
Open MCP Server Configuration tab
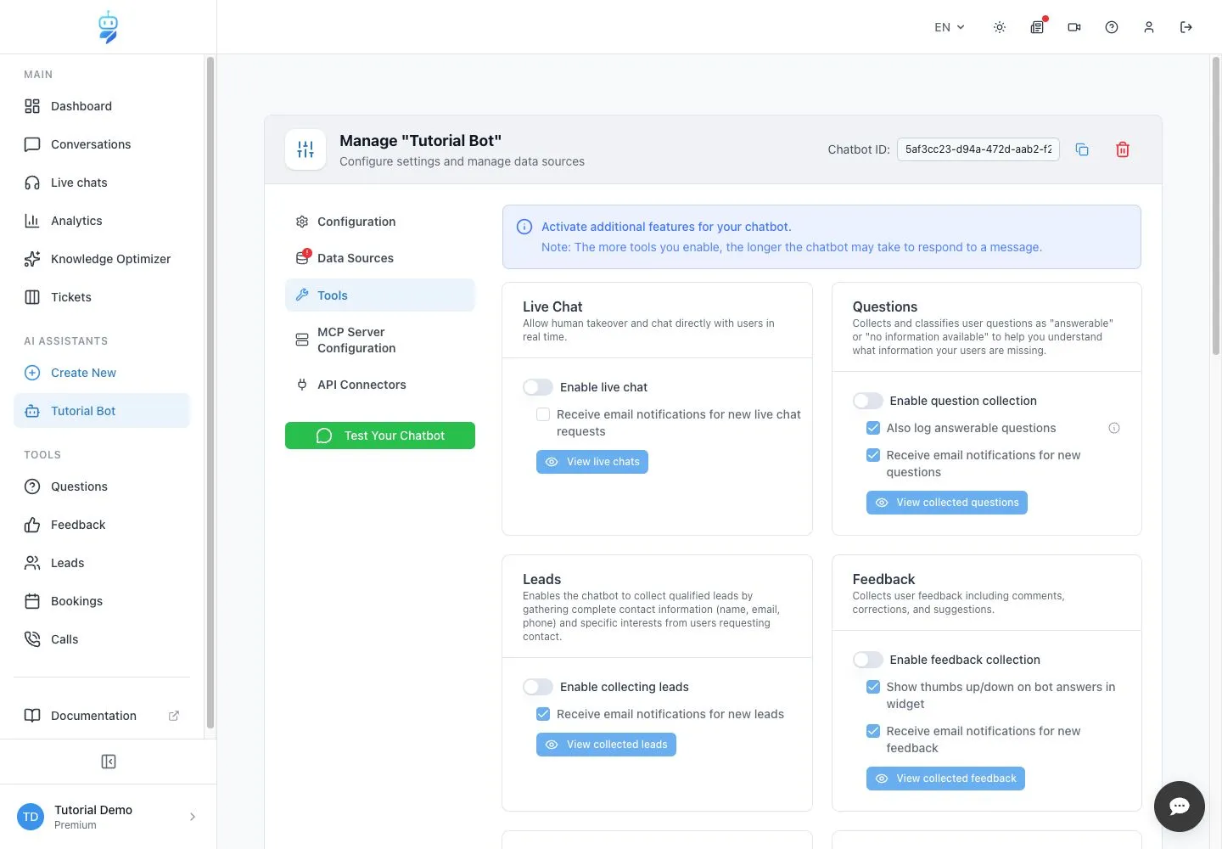[380, 340]
